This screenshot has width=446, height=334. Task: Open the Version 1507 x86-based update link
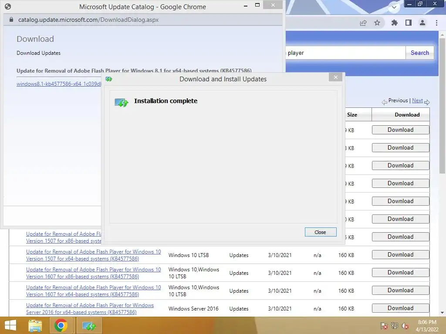pyautogui.click(x=64, y=237)
